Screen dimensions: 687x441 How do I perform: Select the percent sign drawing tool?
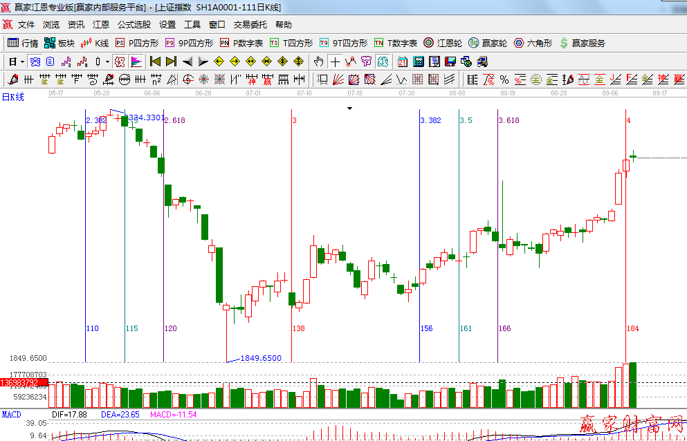(x=504, y=79)
